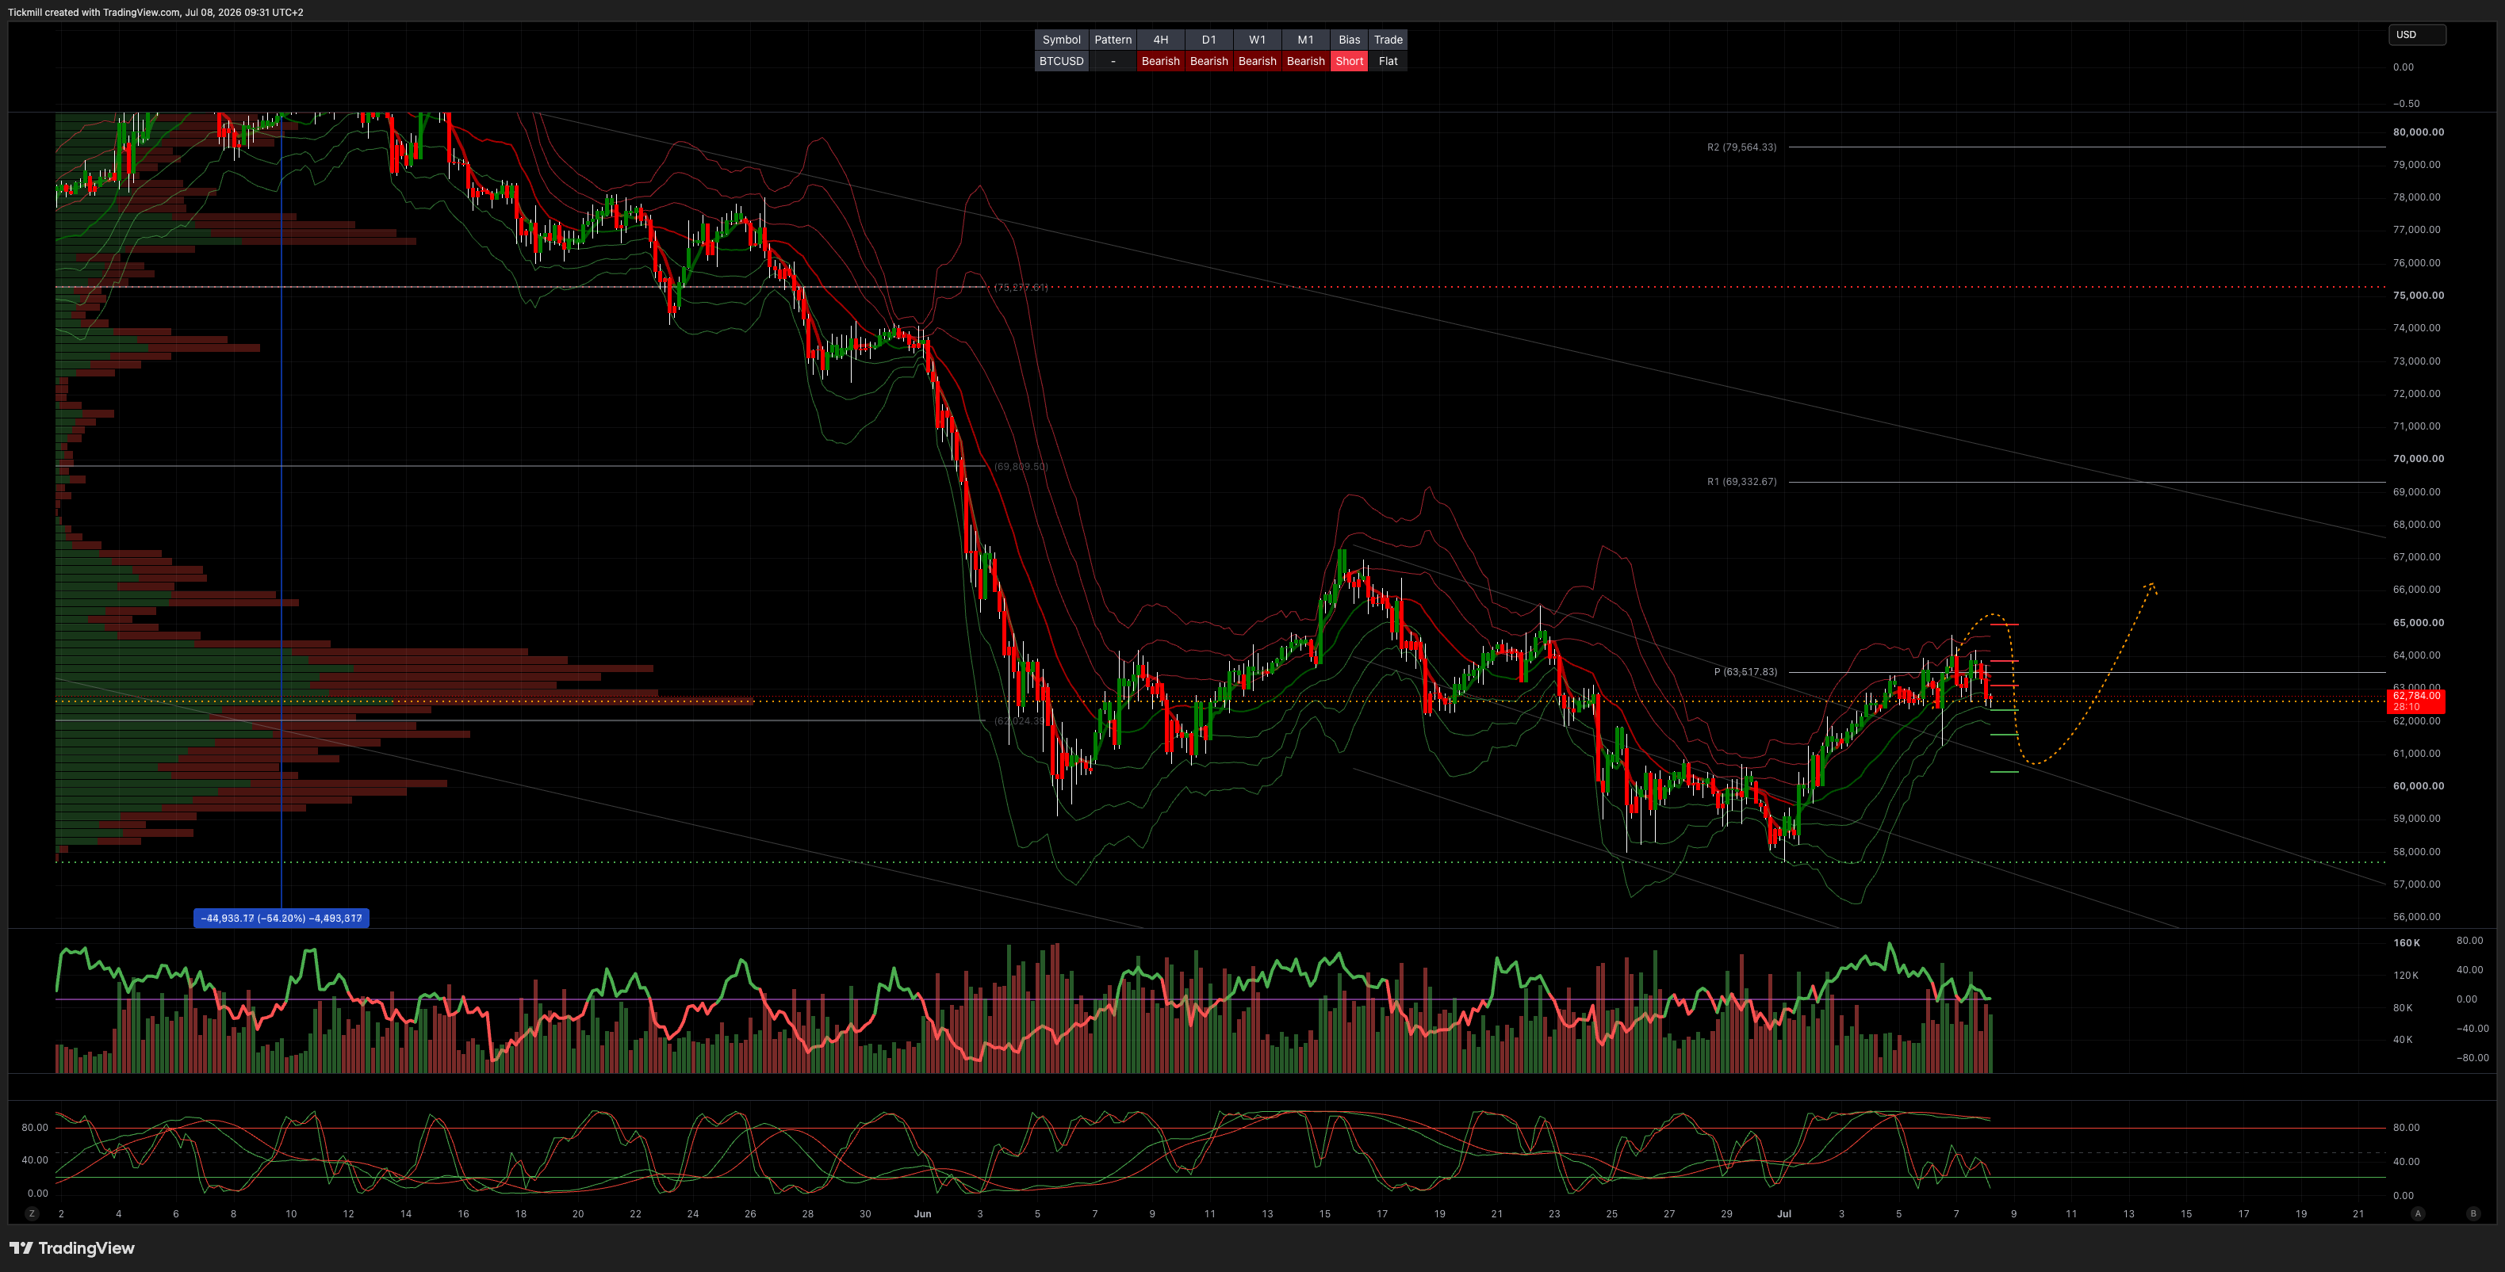Select the Flat trade status cell
This screenshot has height=1272, width=2505.
pyautogui.click(x=1388, y=61)
